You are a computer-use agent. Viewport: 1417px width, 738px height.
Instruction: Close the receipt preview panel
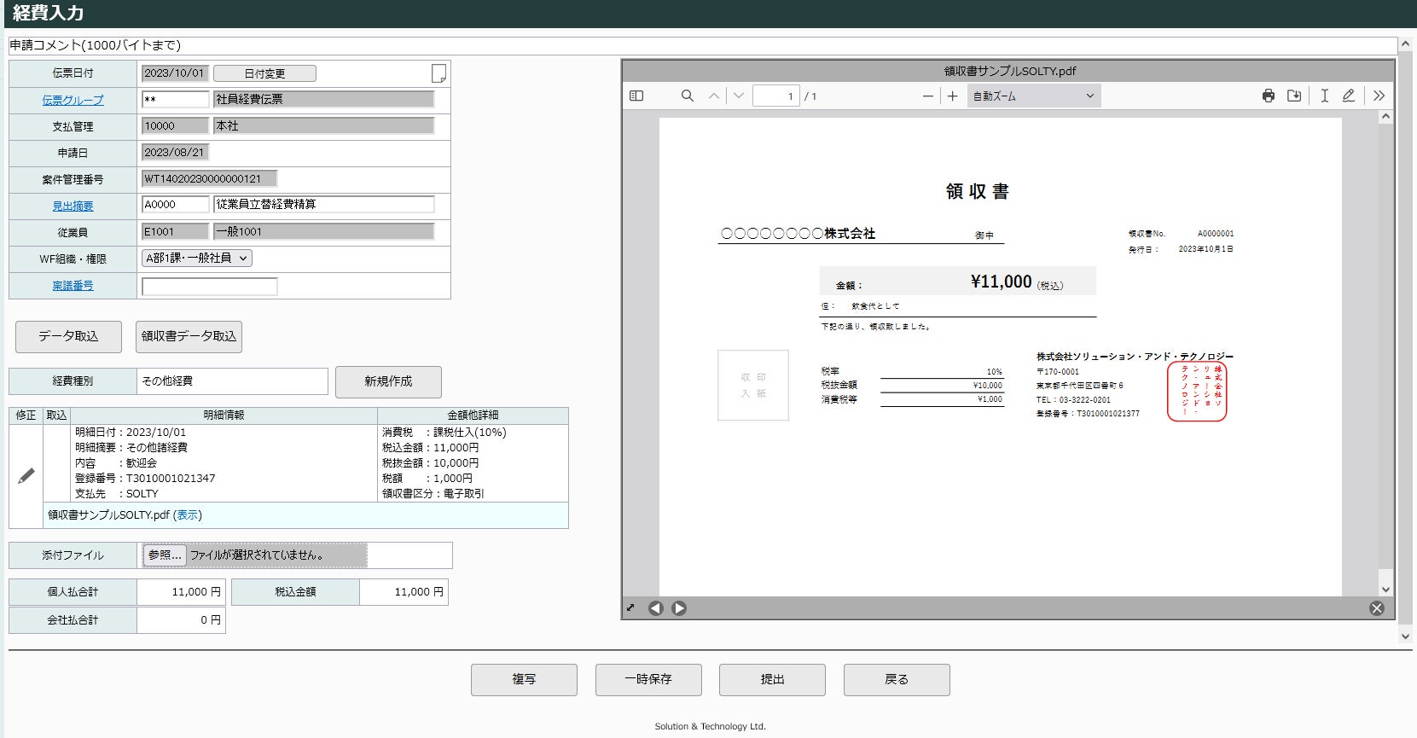tap(1377, 608)
